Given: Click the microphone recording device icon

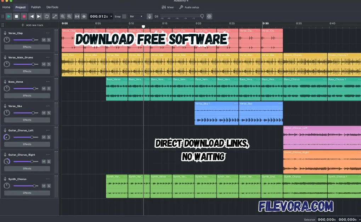Looking at the screenshot, I should (x=149, y=16).
